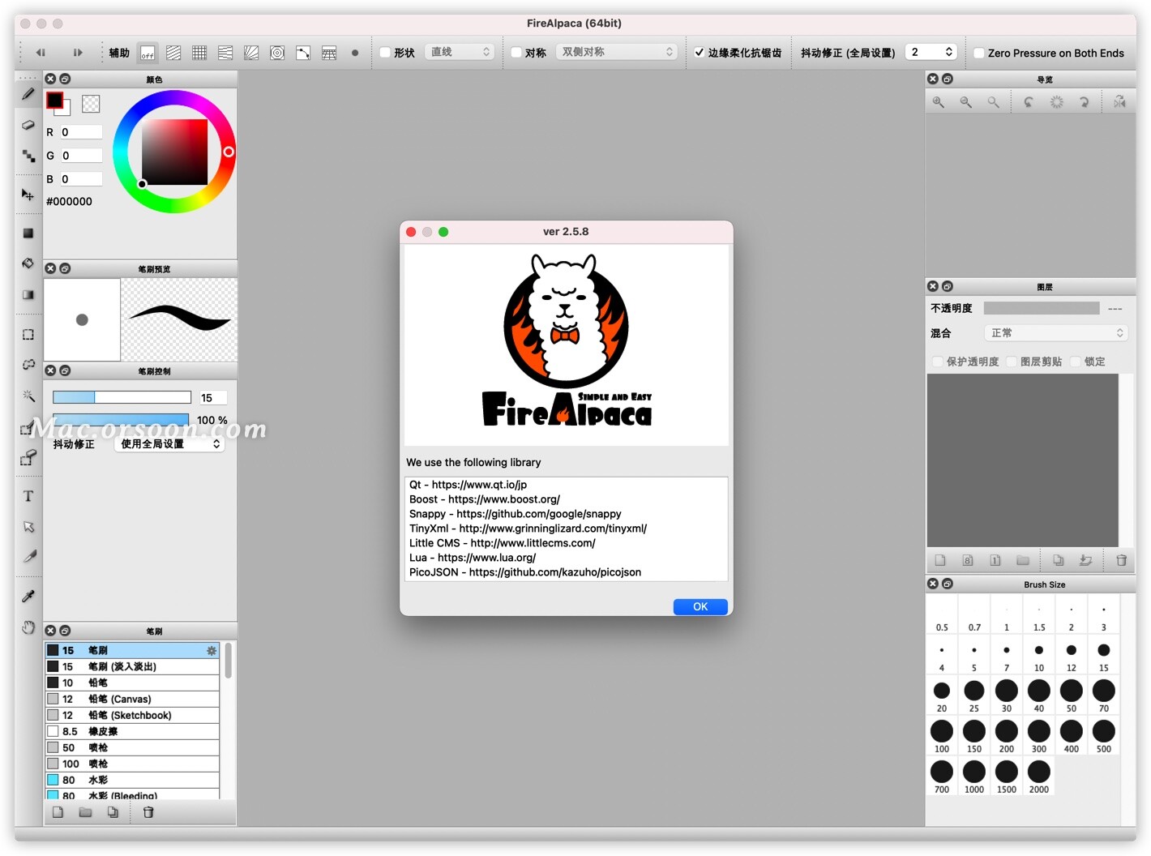The image size is (1151, 856).
Task: Click zoom out icon in Navigator panel
Action: (966, 102)
